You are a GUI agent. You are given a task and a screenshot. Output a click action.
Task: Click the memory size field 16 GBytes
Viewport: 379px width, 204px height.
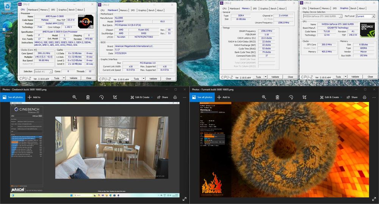coord(241,19)
